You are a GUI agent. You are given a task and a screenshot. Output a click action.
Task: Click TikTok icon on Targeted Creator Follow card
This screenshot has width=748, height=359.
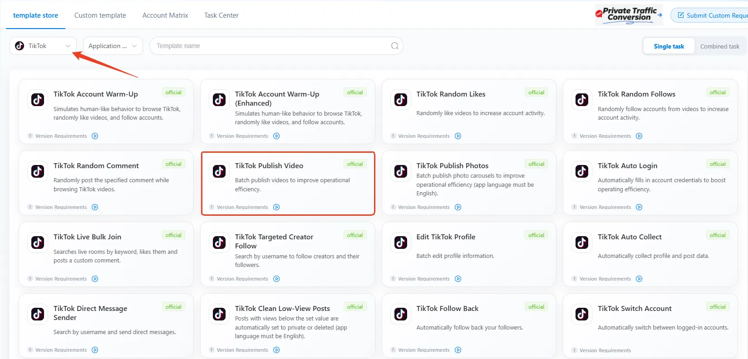[219, 243]
